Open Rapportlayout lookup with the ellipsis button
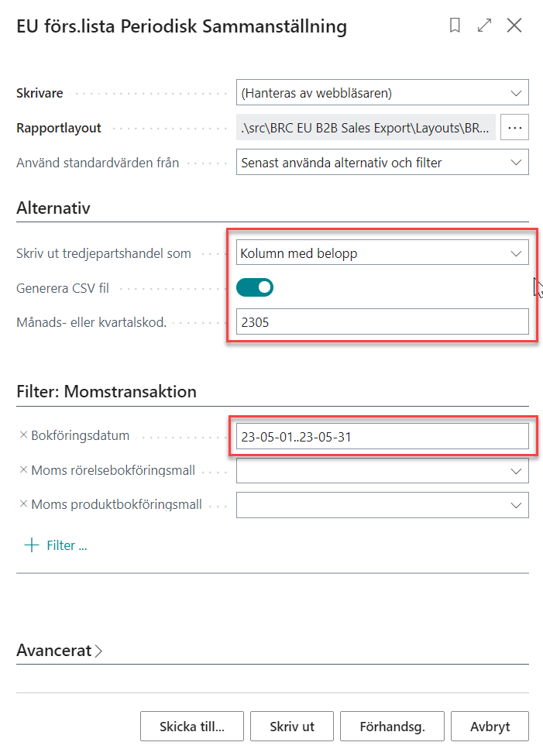This screenshot has height=756, width=543. pyautogui.click(x=515, y=127)
